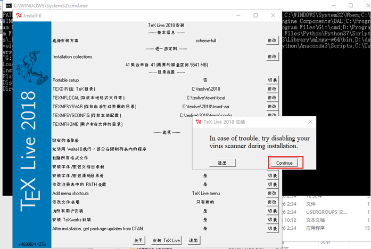Click 修改 for Add menu shortcuts
The height and width of the screenshot is (249, 371).
point(272,194)
